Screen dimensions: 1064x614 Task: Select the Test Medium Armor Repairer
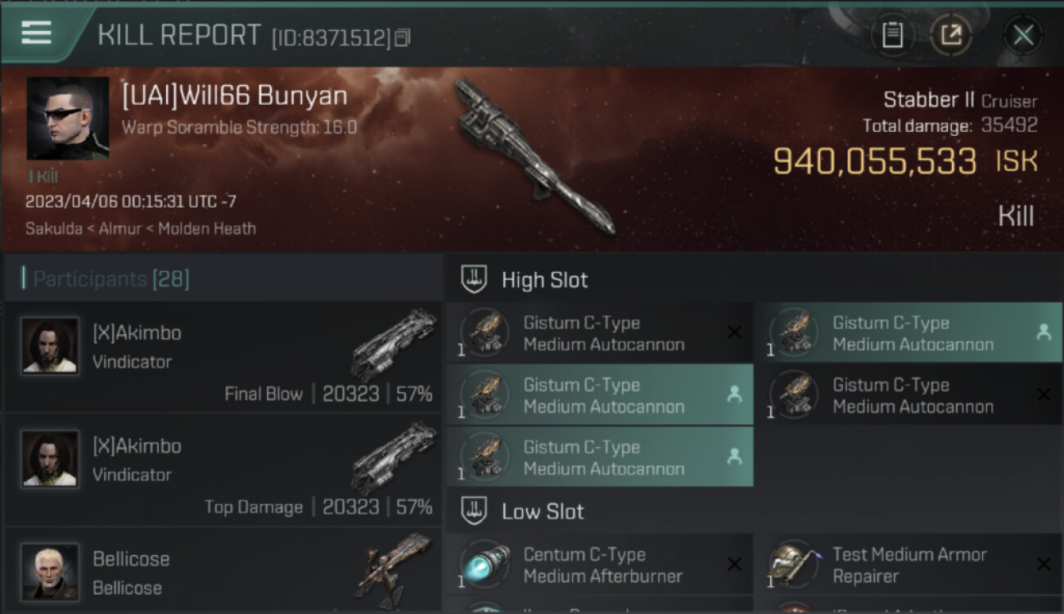[909, 565]
